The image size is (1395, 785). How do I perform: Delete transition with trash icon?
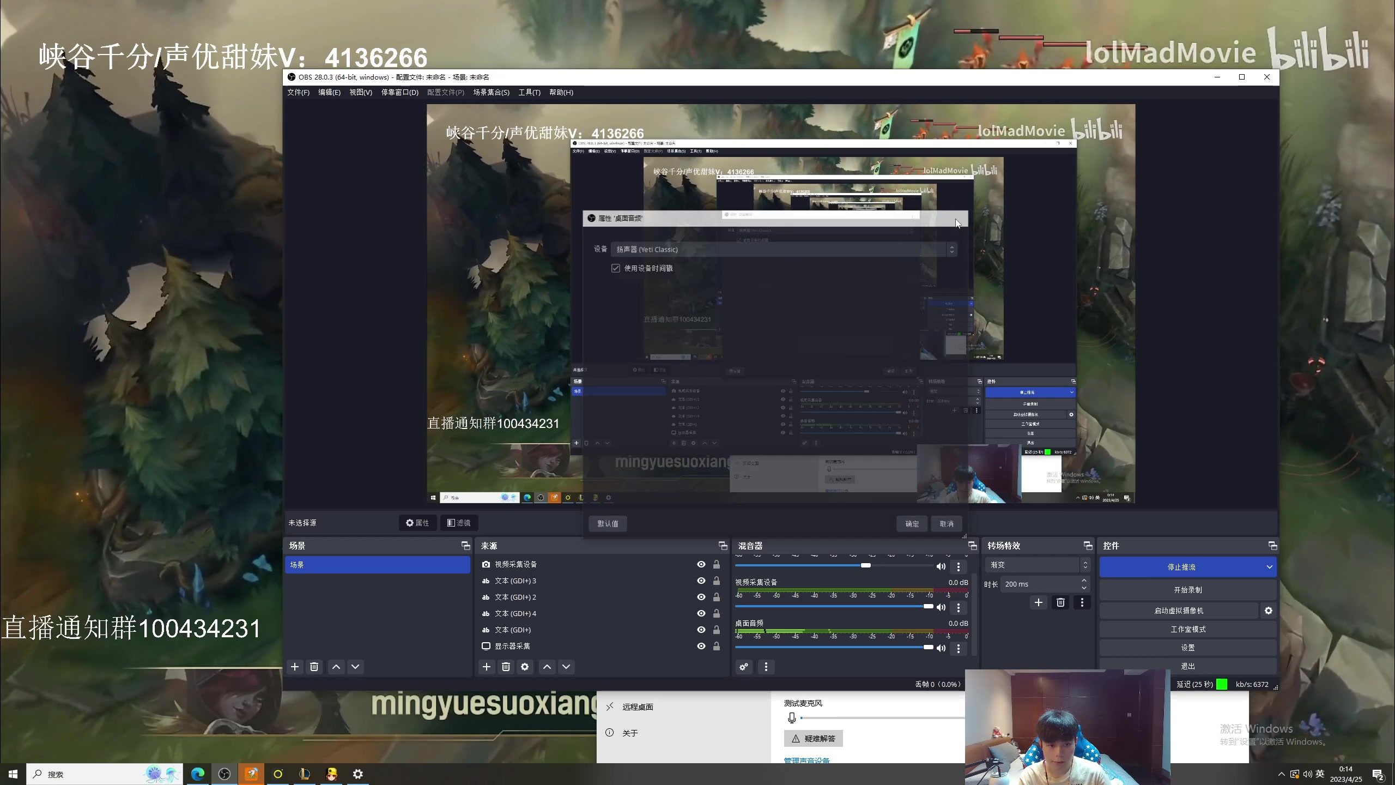click(x=1060, y=602)
